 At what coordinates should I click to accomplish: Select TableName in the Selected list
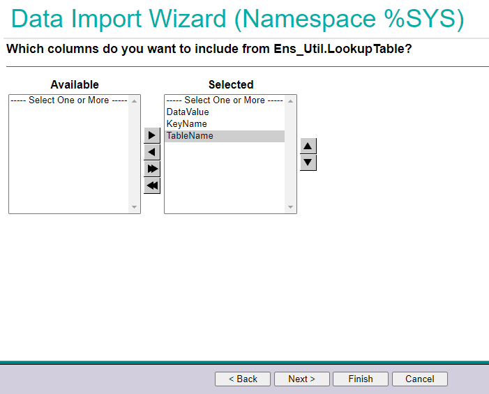[x=190, y=136]
